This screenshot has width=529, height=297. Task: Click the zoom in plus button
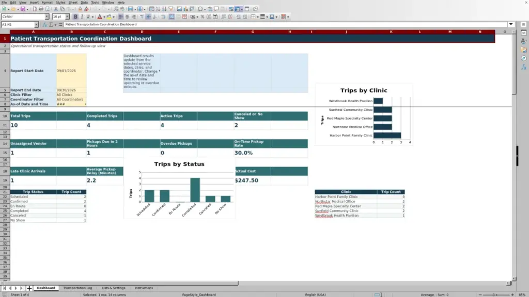[x=512, y=294]
